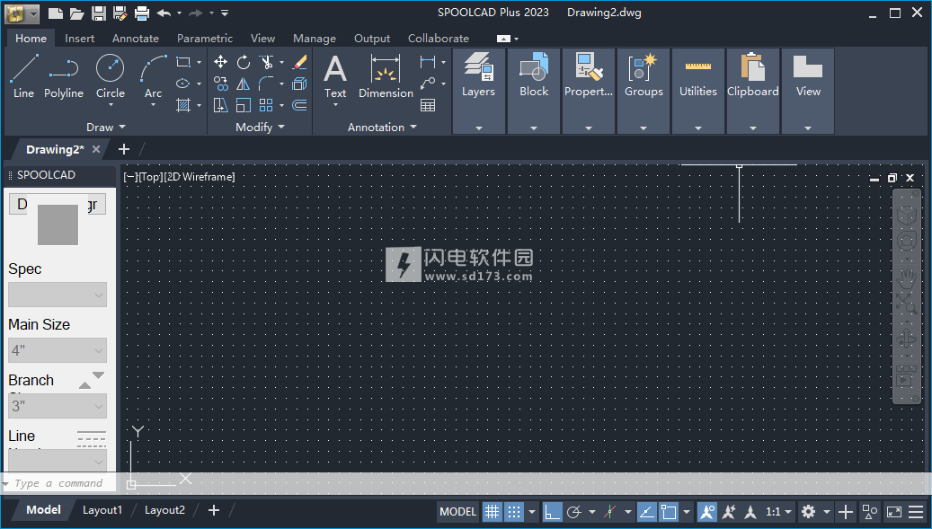Select the Offset tool
This screenshot has height=529, width=932.
pyautogui.click(x=300, y=106)
